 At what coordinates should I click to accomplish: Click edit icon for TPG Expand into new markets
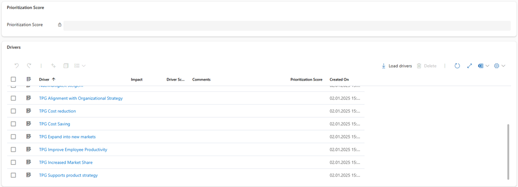point(28,136)
